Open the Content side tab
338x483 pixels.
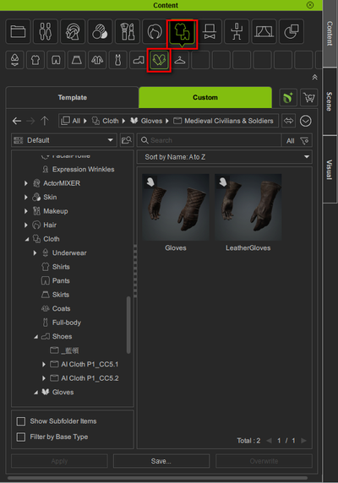point(330,34)
